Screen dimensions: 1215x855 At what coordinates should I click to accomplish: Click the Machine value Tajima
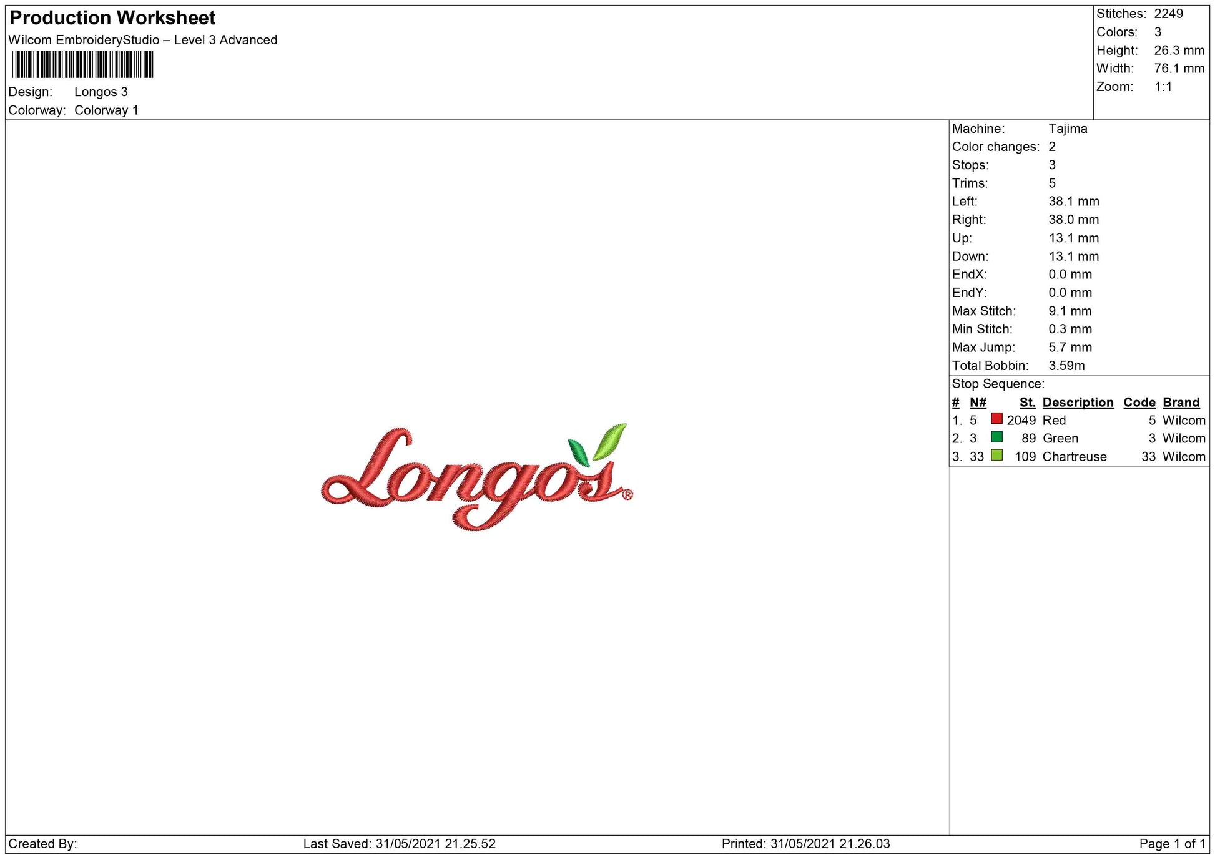point(1068,129)
